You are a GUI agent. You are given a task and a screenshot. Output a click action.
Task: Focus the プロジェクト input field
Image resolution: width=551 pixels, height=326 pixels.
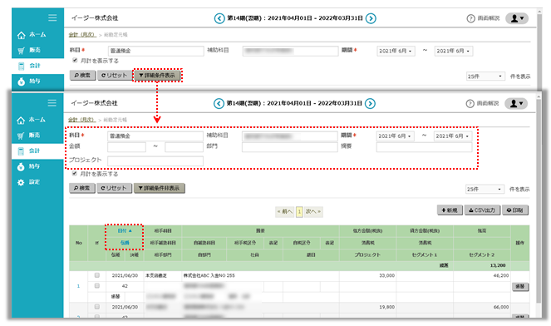click(155, 161)
